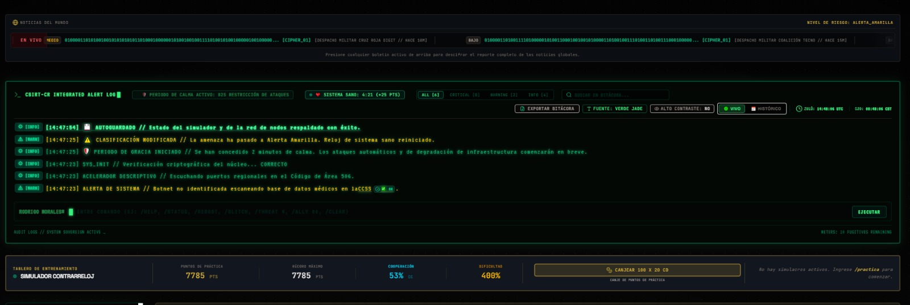Click the INFO badge on Acelerador Descriptivo entry
910x305 pixels.
tap(29, 176)
